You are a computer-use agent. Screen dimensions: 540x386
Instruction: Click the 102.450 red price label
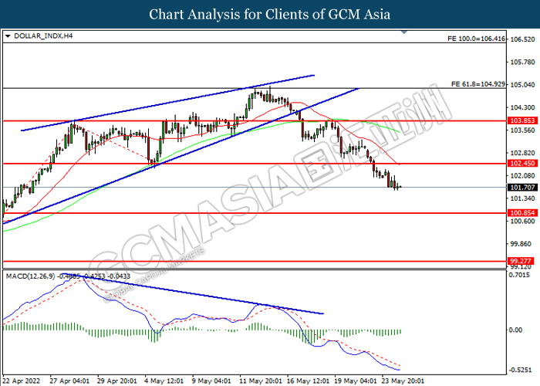pyautogui.click(x=522, y=164)
